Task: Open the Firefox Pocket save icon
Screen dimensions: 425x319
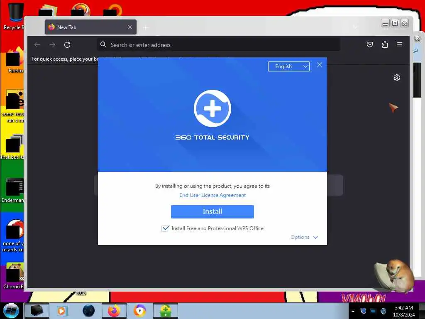Action: (x=370, y=44)
